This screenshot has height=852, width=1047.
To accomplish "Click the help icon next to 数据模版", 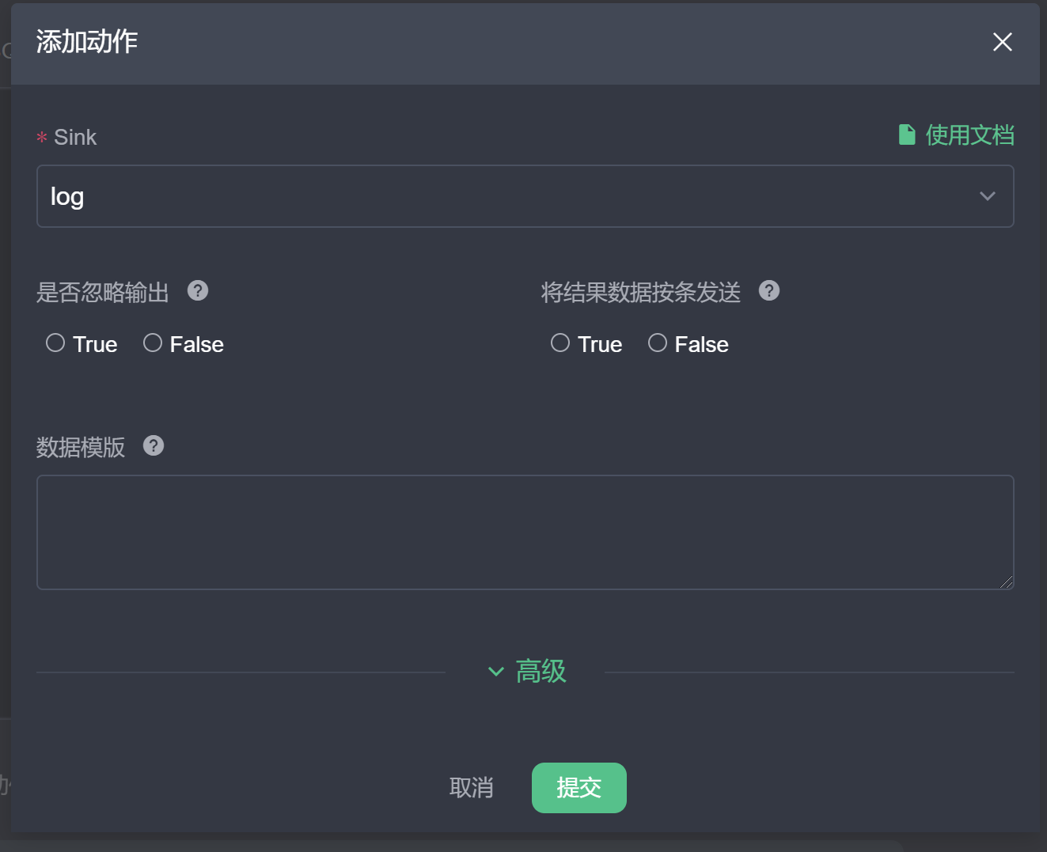I will pyautogui.click(x=153, y=445).
